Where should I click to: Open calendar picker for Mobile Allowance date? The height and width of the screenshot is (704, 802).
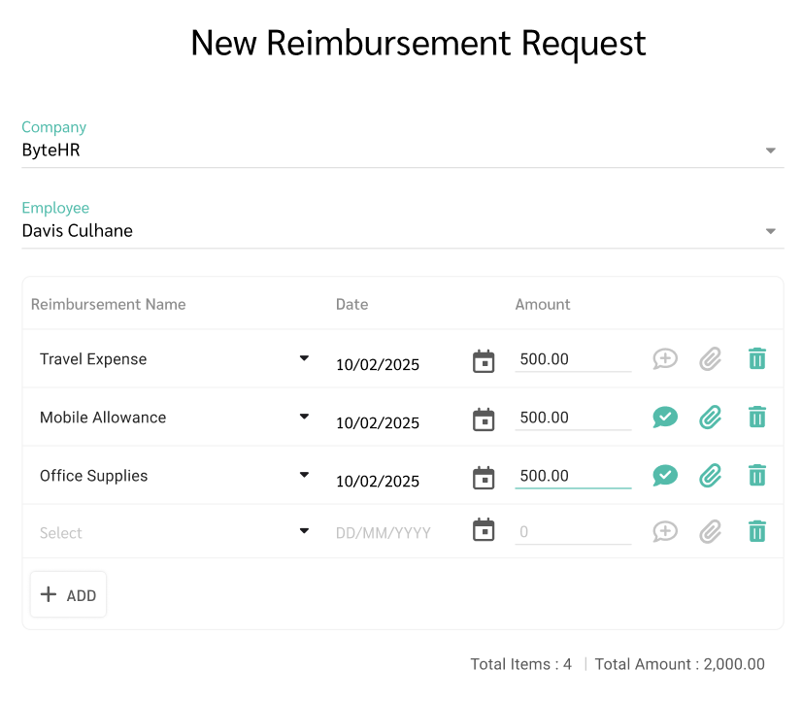(x=484, y=419)
